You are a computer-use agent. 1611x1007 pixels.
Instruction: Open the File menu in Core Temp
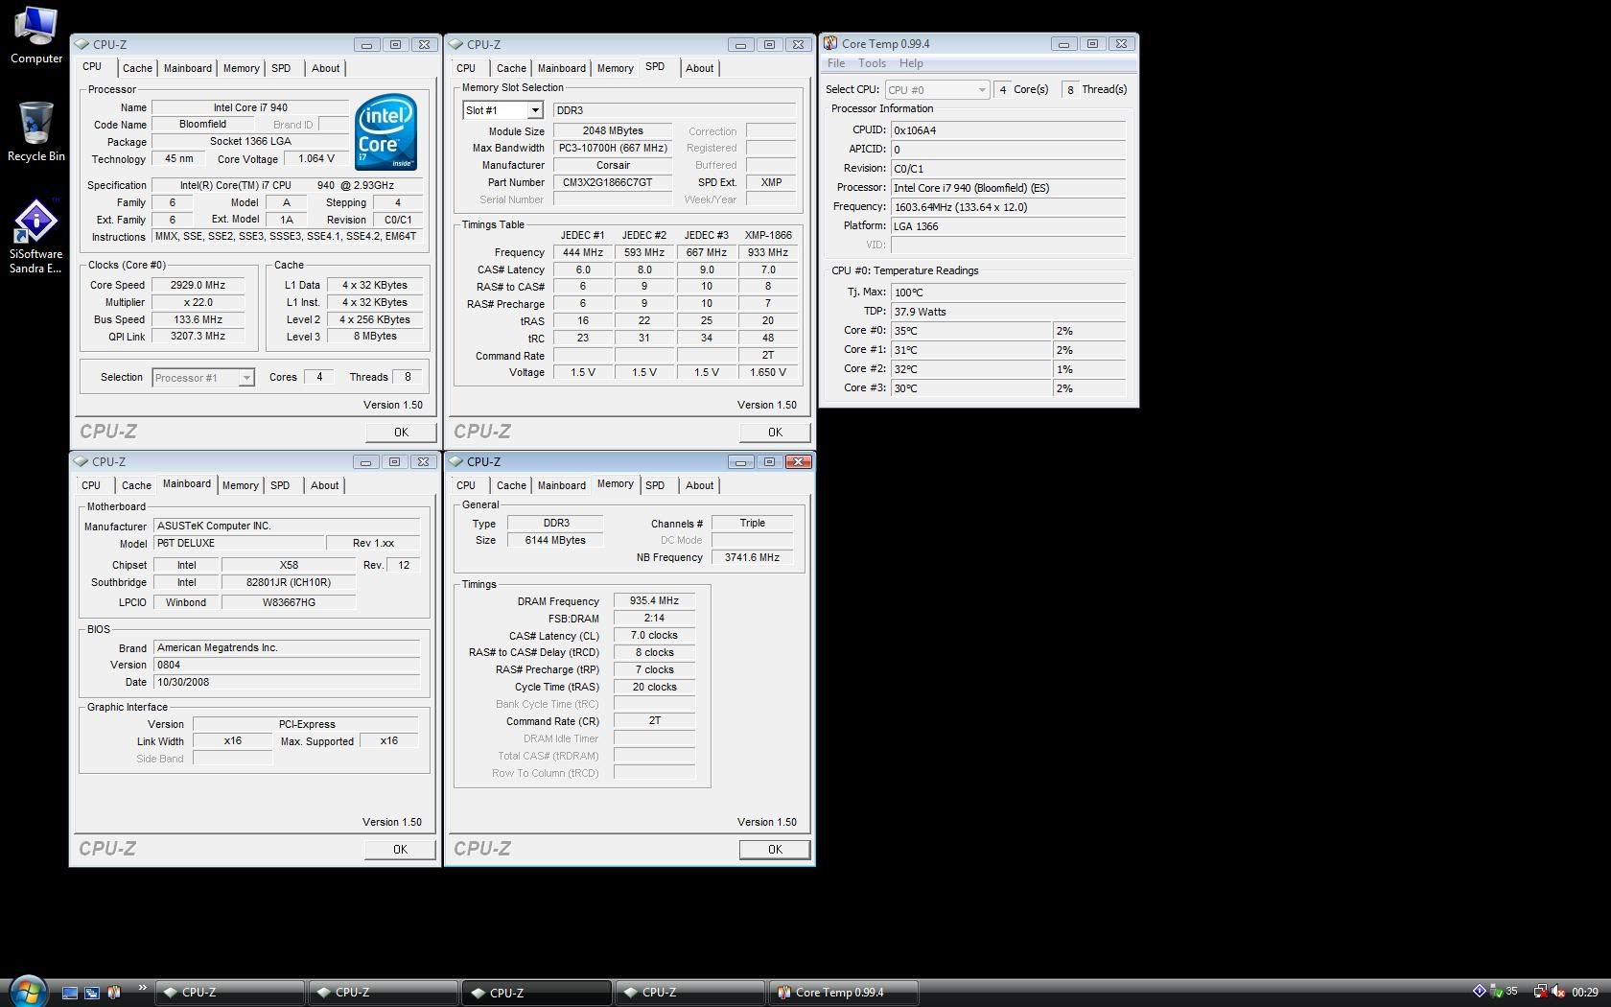(836, 63)
